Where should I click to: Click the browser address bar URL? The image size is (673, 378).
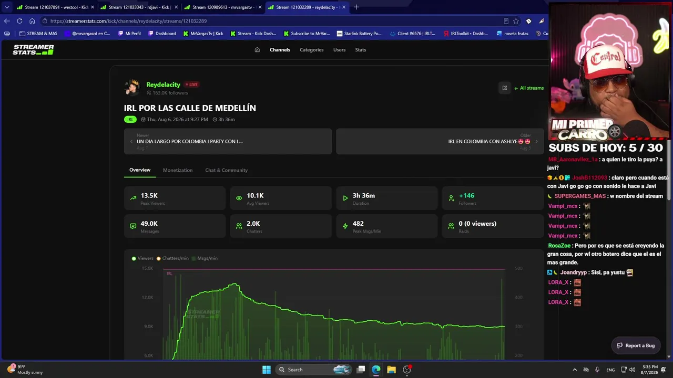click(128, 21)
